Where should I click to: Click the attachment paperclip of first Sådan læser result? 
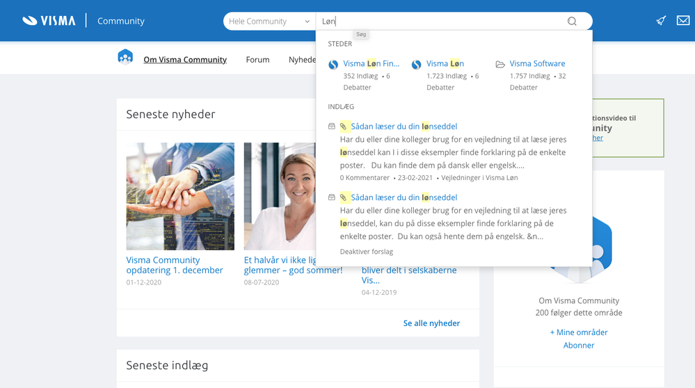(x=344, y=127)
